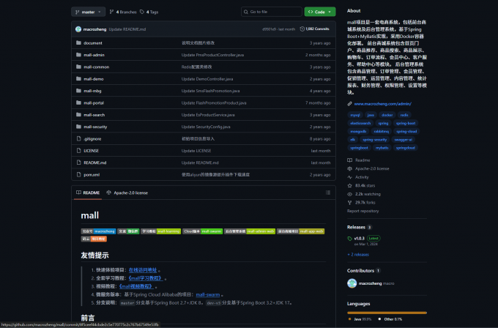Open the green Code dropdown button
The width and height of the screenshot is (498, 328).
point(319,12)
